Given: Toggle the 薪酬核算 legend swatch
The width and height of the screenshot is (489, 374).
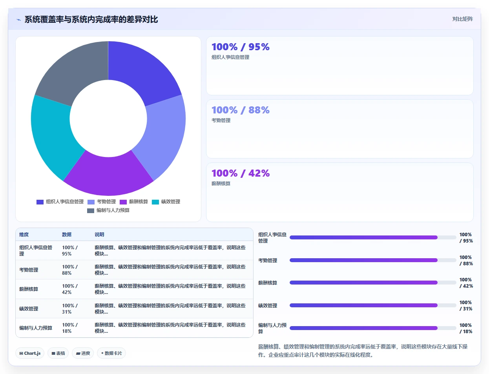Looking at the screenshot, I should click(x=123, y=202).
